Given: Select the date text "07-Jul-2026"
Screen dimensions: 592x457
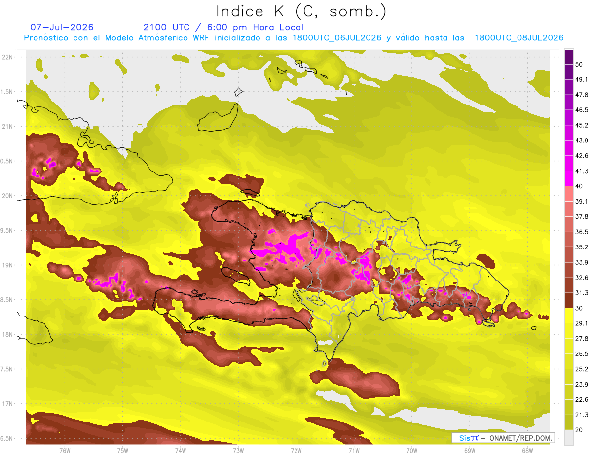Looking at the screenshot, I should tap(62, 27).
